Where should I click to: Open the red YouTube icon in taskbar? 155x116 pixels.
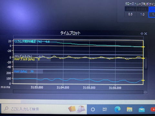pyautogui.click(x=153, y=110)
